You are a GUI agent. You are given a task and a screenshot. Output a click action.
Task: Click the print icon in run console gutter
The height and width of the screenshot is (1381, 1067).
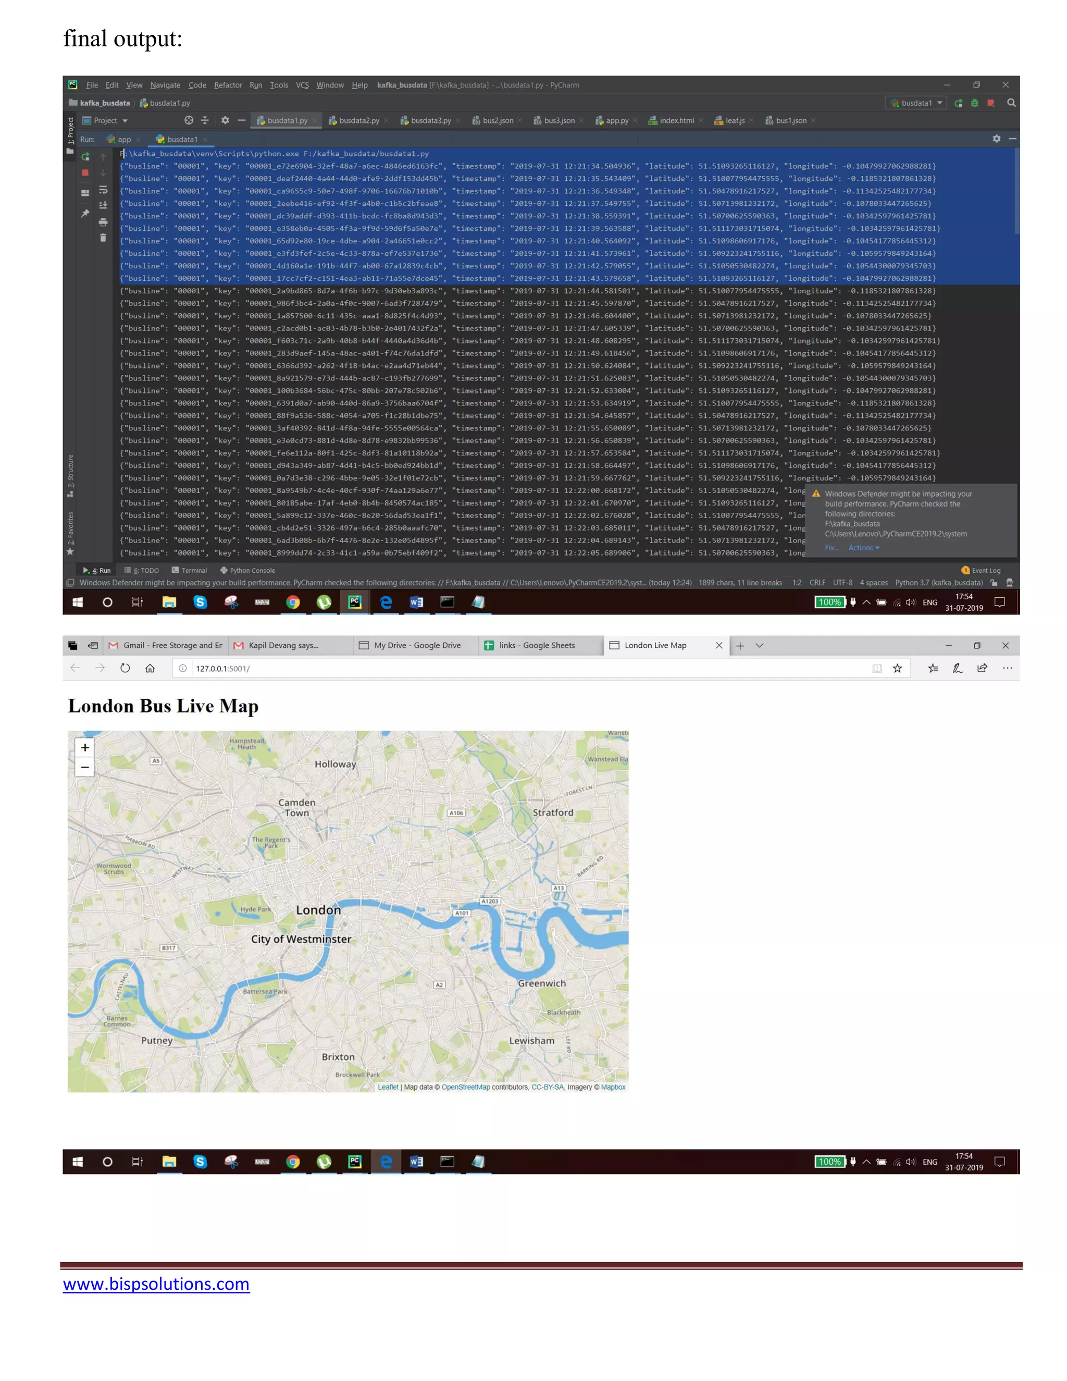pos(103,222)
